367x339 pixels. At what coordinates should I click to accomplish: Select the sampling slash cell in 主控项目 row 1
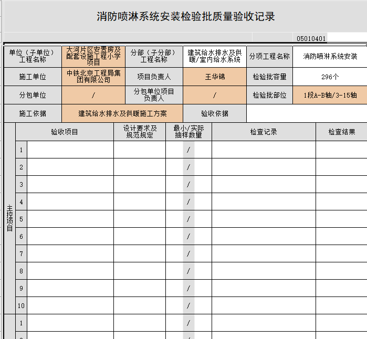(188, 150)
